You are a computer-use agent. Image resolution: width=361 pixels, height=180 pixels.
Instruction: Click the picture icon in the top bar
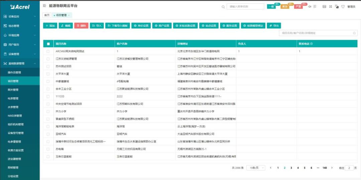tap(324, 7)
